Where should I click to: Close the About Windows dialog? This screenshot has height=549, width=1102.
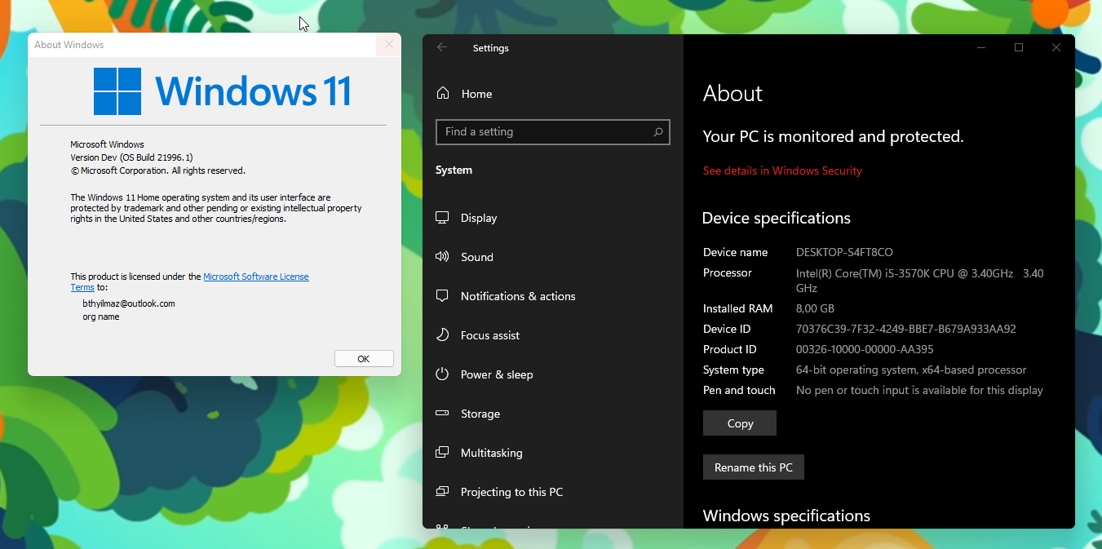(388, 45)
